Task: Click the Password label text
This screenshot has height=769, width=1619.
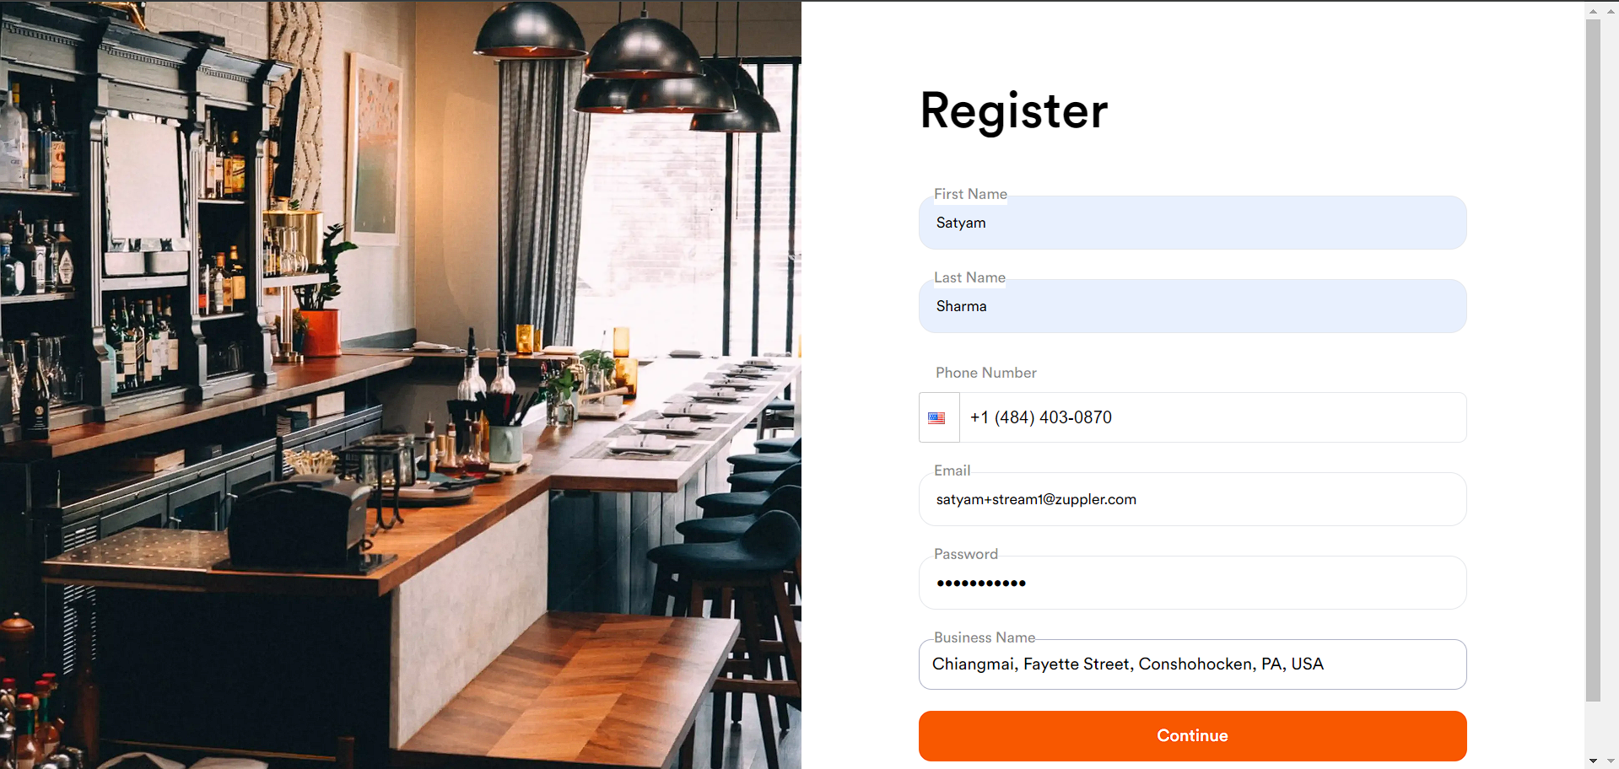Action: pyautogui.click(x=965, y=554)
